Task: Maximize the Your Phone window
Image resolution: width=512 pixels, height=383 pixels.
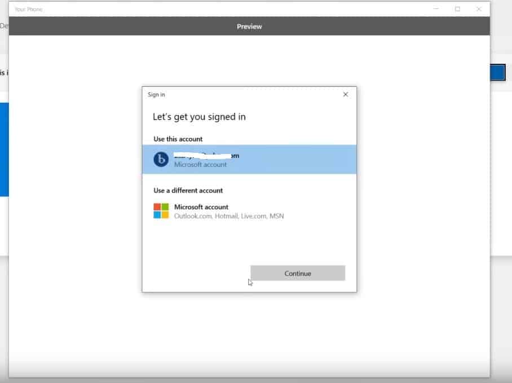Action: click(x=457, y=9)
